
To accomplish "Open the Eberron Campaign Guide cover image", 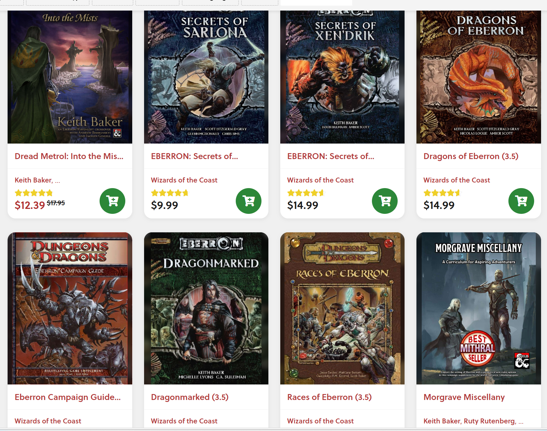I will coord(70,308).
